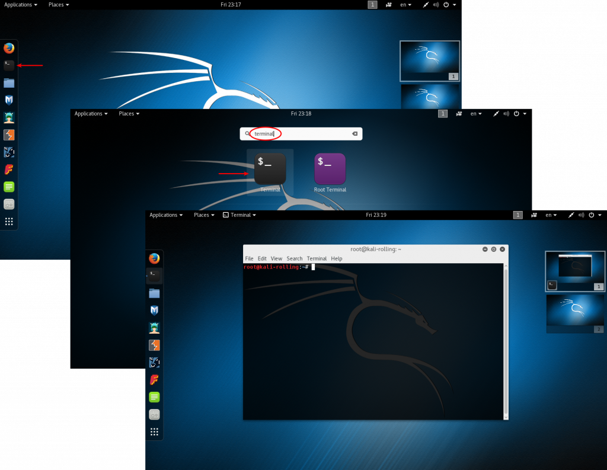
Task: Open Root Terminal from the search results
Action: tap(330, 169)
